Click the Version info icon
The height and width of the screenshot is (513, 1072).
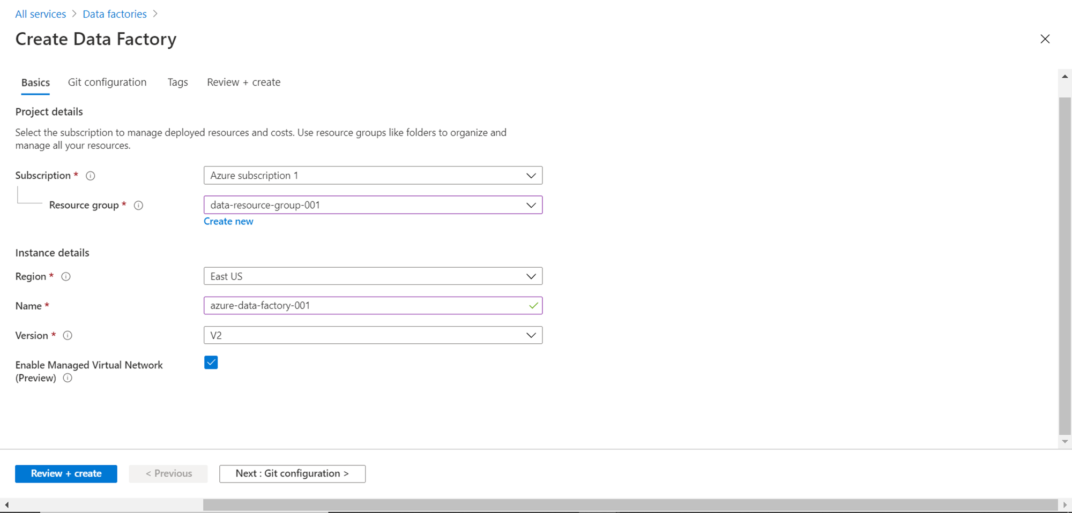point(68,335)
